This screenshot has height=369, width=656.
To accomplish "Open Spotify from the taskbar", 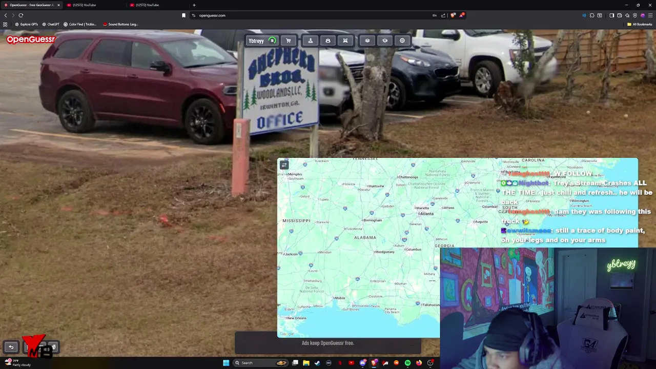I will (x=407, y=363).
